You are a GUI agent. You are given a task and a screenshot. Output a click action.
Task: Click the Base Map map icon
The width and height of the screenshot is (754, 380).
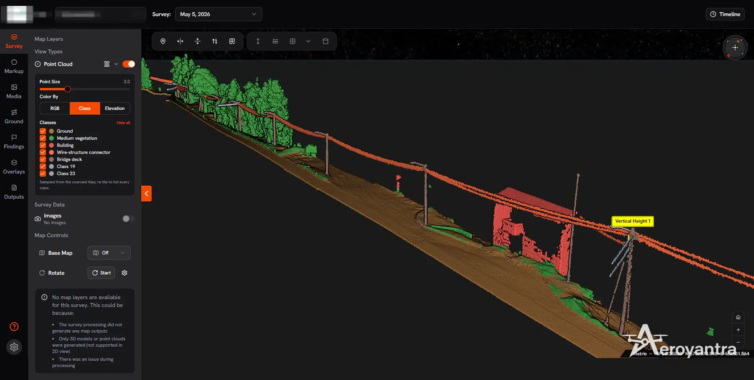(x=42, y=253)
